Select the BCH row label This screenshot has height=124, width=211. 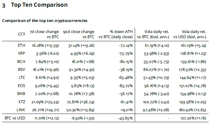22,61
